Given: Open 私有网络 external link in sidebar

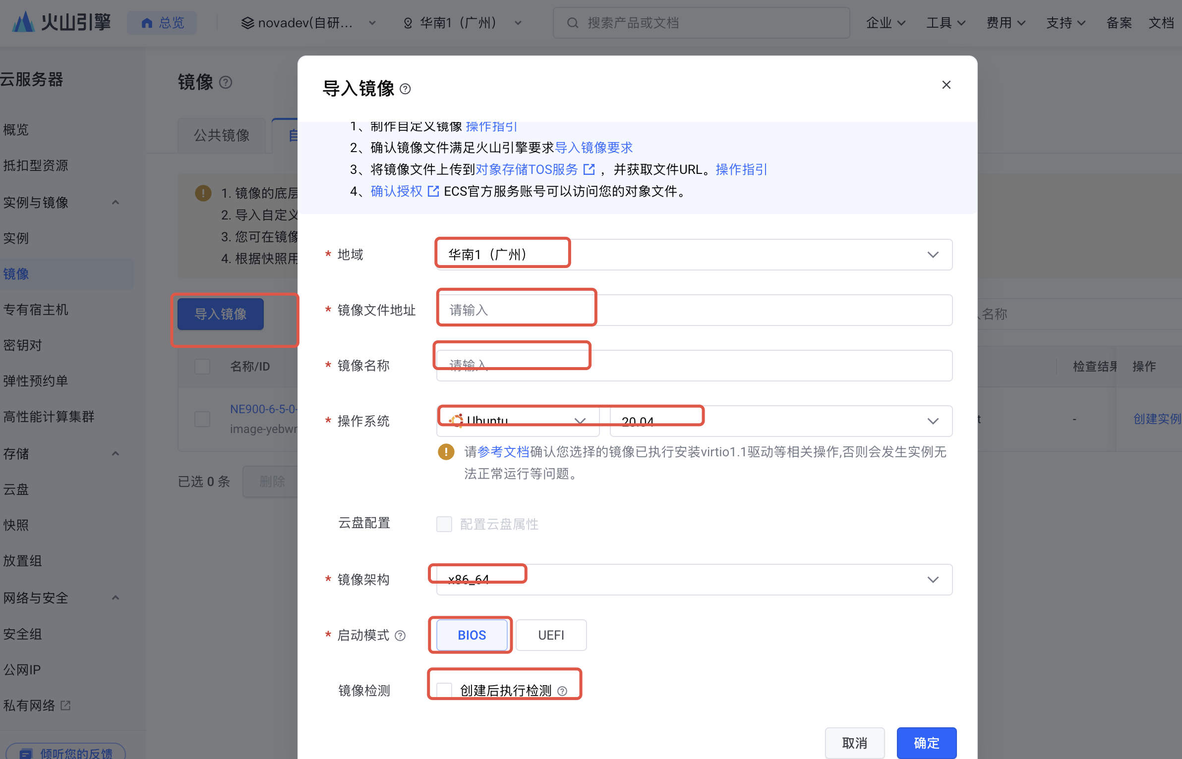Looking at the screenshot, I should [x=37, y=705].
